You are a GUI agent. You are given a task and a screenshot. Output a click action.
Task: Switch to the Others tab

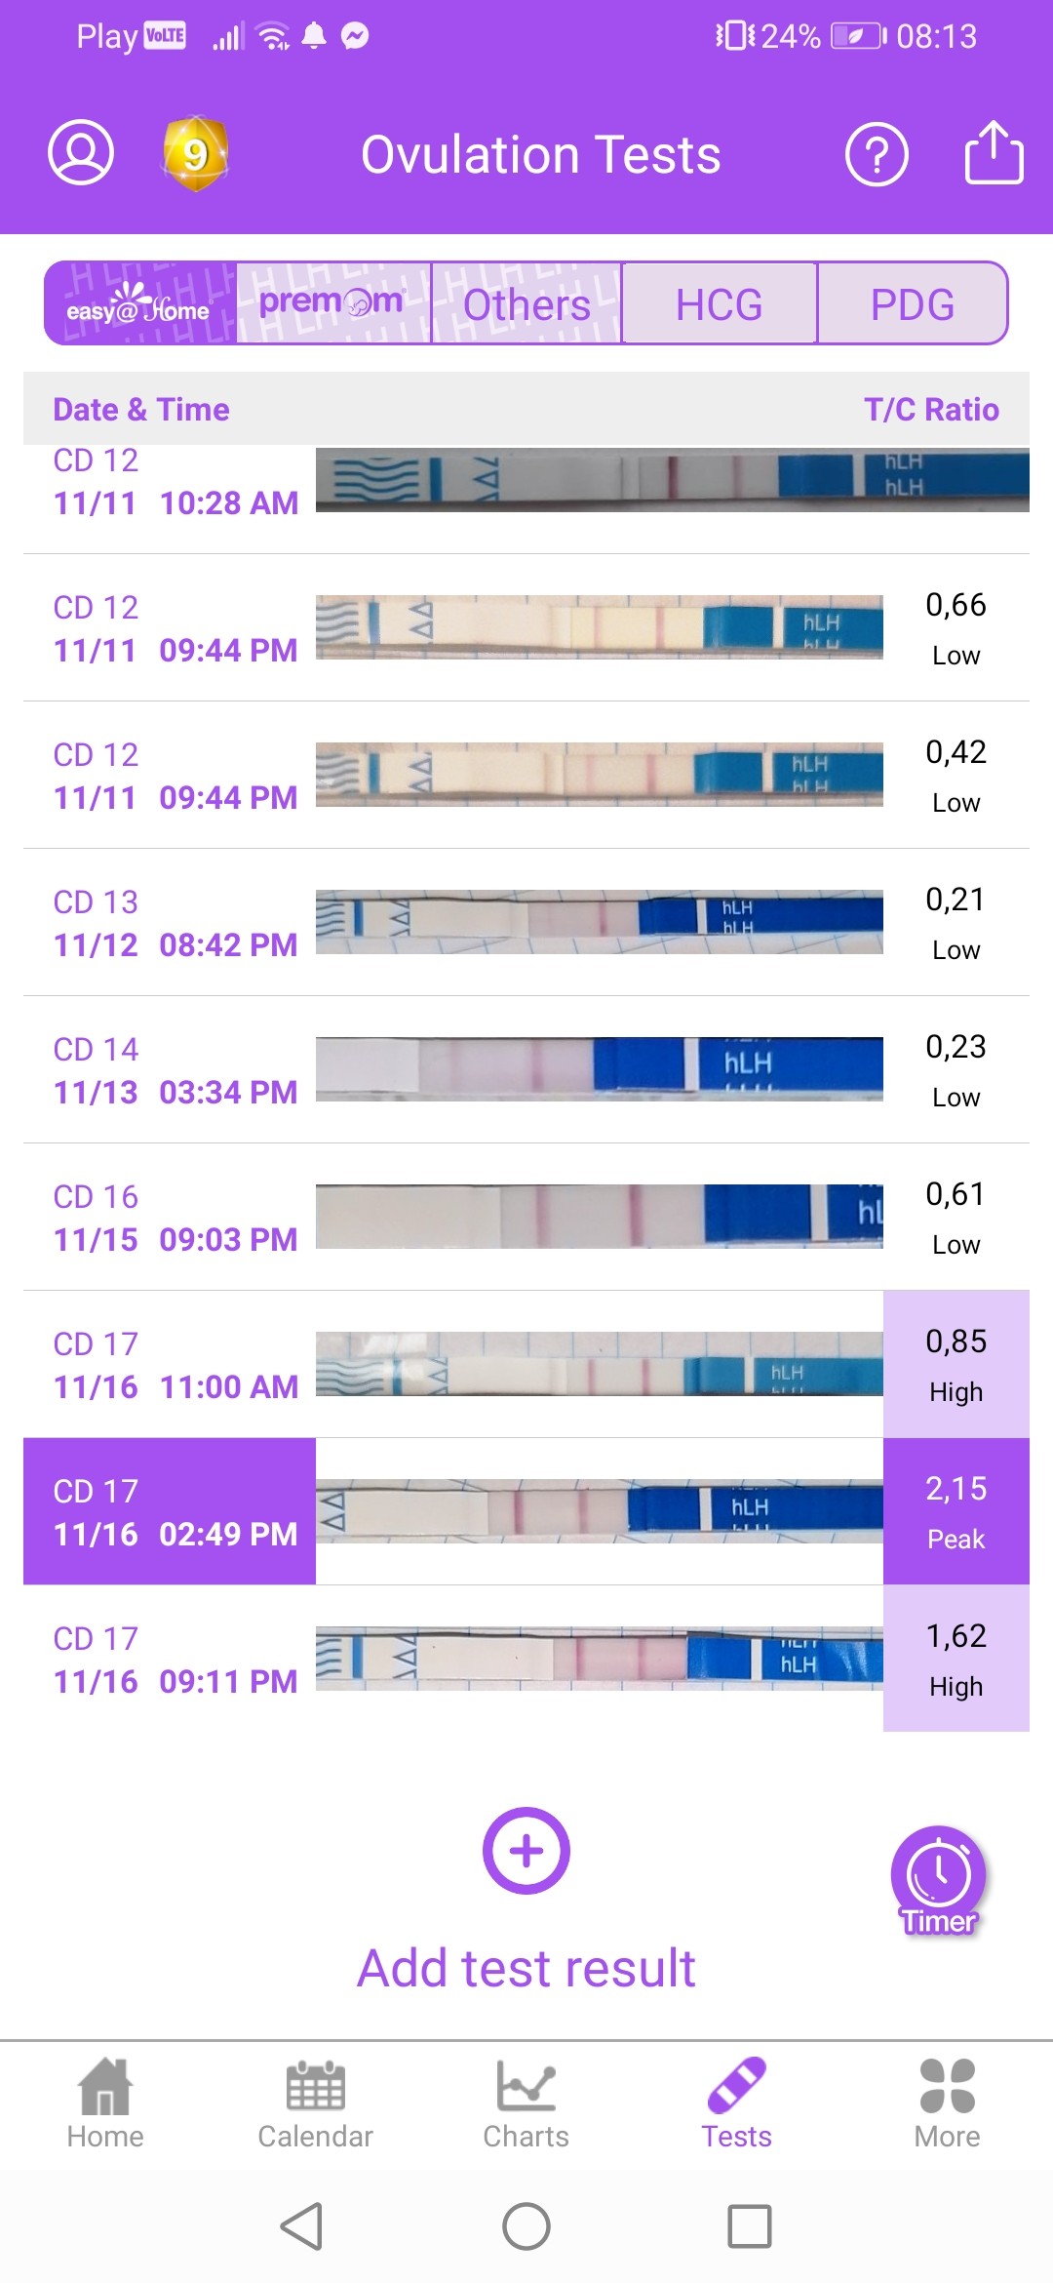pyautogui.click(x=526, y=303)
